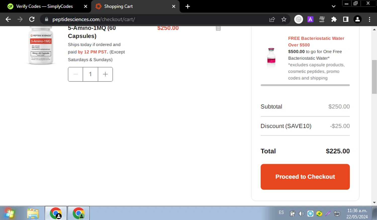Open a new browser tab
The width and height of the screenshot is (377, 220).
point(187,6)
